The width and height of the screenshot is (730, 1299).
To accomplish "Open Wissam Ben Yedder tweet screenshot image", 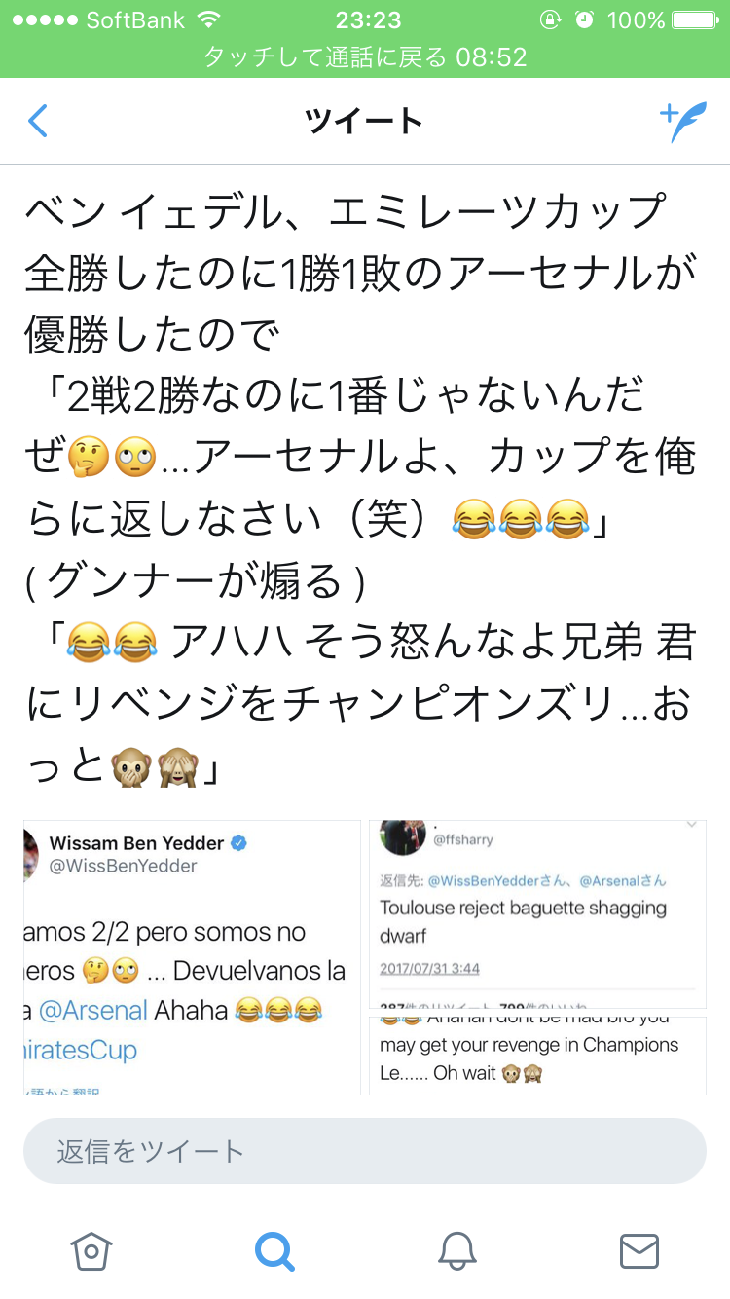I will 192,957.
